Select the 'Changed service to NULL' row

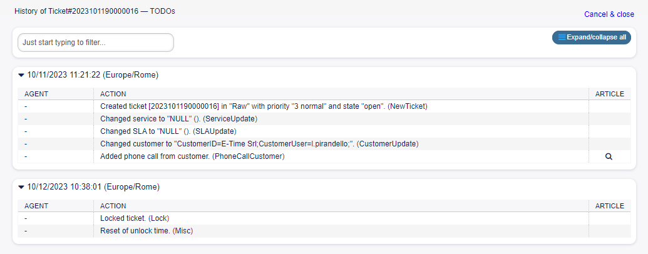(178, 119)
